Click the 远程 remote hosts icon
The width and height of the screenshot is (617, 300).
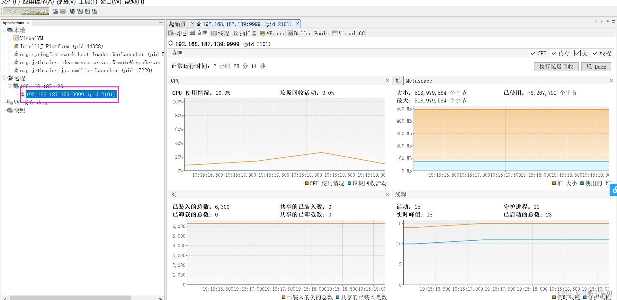coord(10,78)
